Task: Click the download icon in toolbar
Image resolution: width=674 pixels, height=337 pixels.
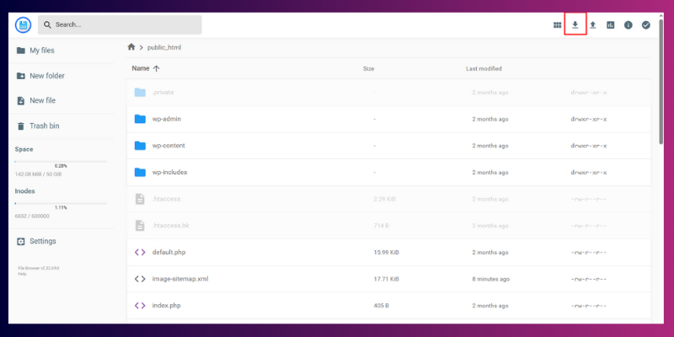Action: pyautogui.click(x=575, y=25)
